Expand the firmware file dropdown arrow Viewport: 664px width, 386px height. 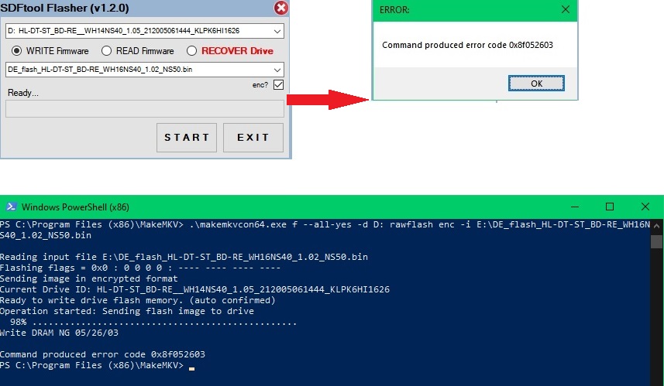[x=277, y=70]
